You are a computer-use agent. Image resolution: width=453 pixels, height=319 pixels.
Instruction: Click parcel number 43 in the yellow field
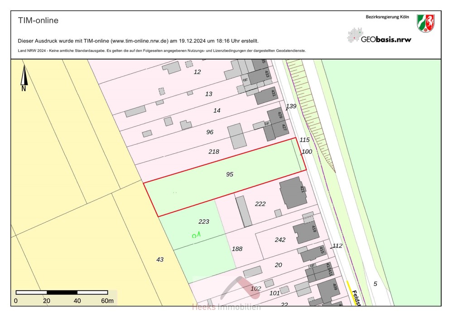[x=160, y=260]
